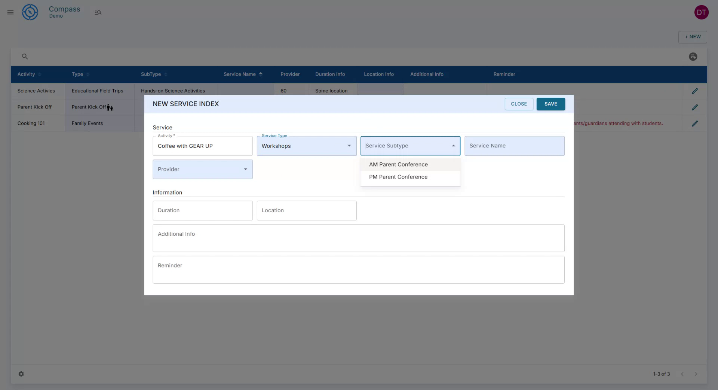Collapse the Service Subtype dropdown
The width and height of the screenshot is (718, 390).
coord(453,146)
